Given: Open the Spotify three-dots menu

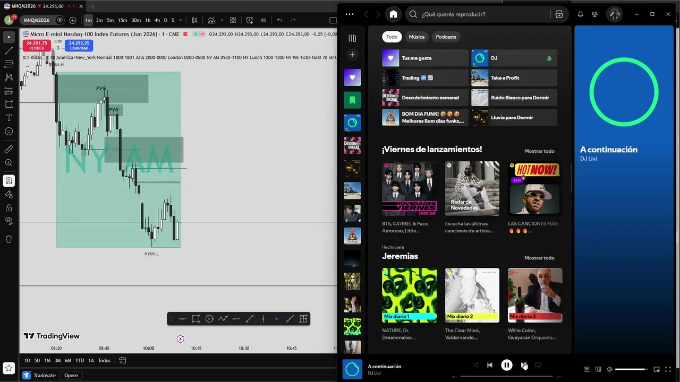Looking at the screenshot, I should tap(349, 14).
